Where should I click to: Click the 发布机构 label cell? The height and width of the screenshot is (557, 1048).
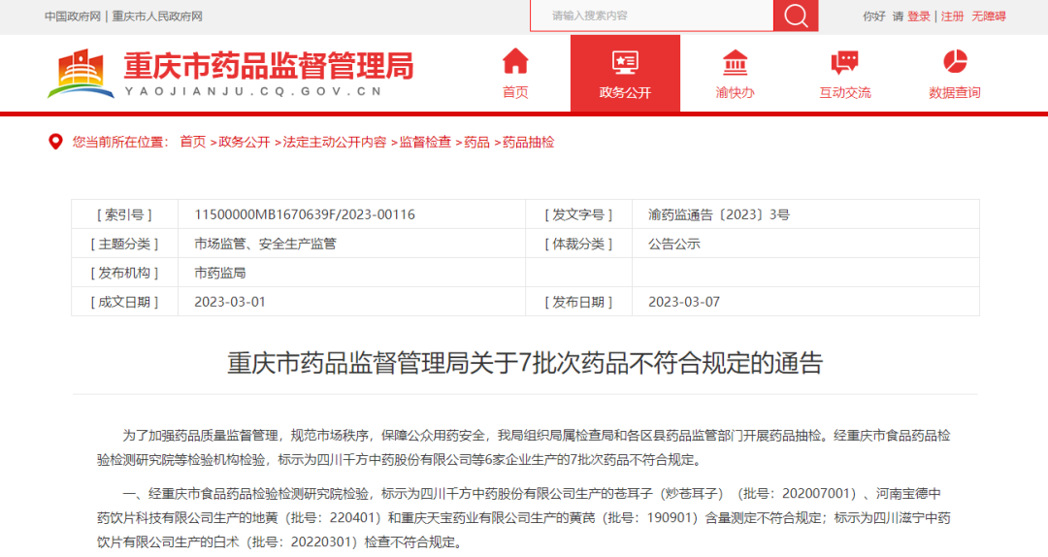(x=124, y=273)
